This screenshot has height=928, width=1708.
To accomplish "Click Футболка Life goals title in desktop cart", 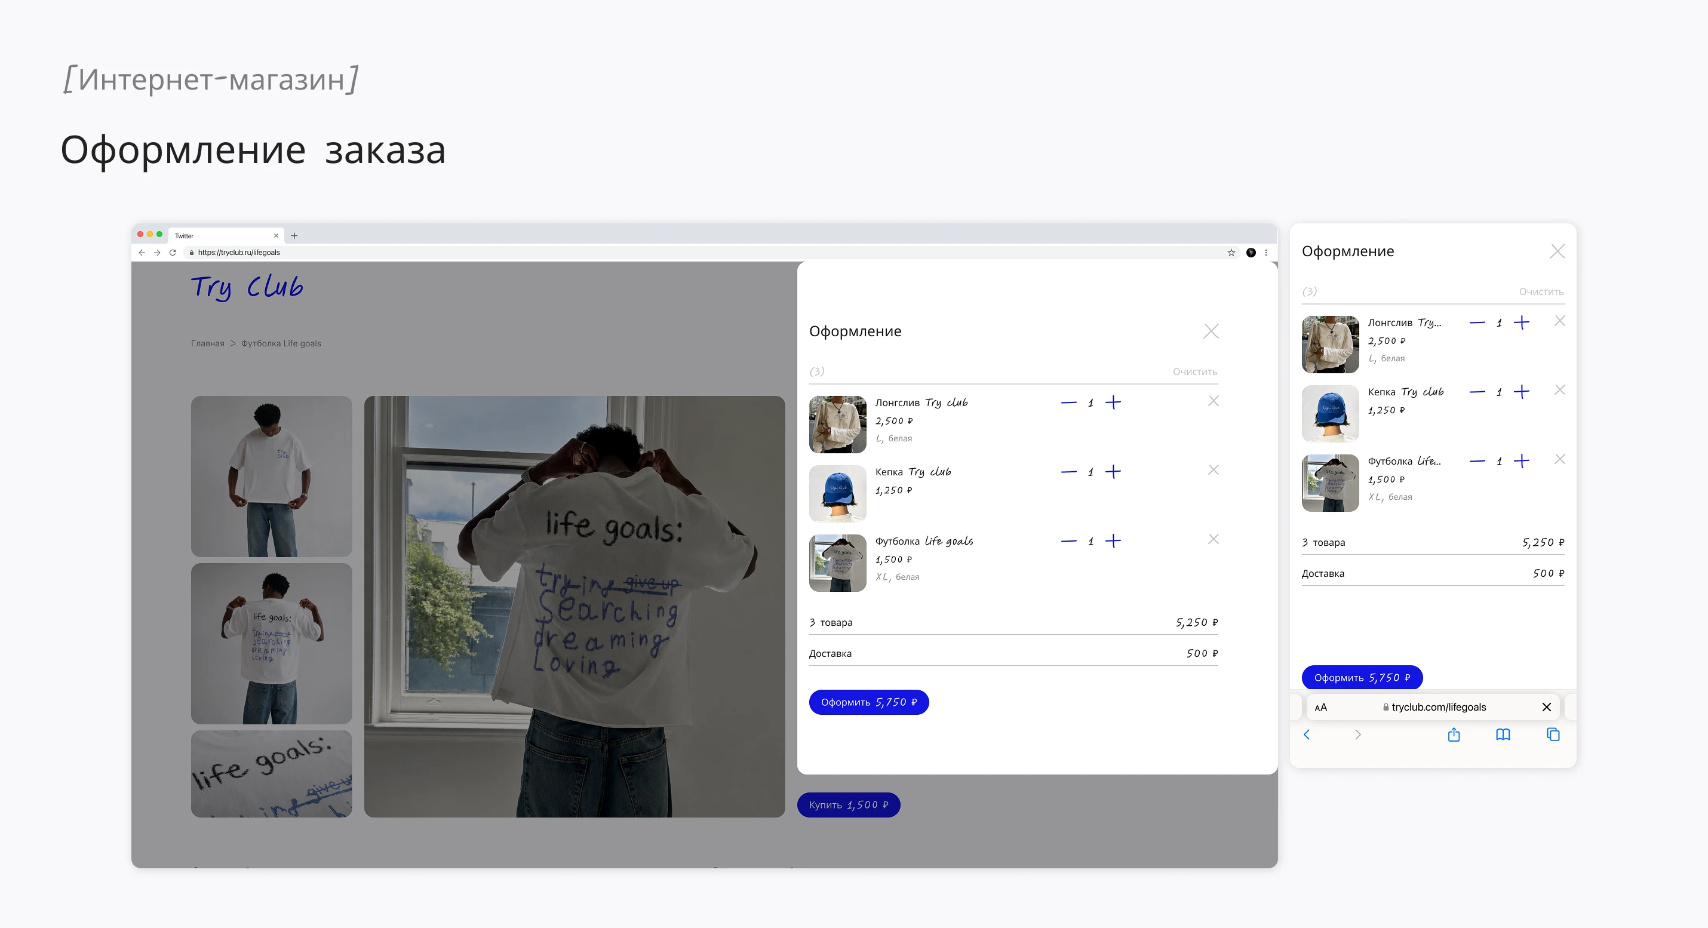I will 924,541.
